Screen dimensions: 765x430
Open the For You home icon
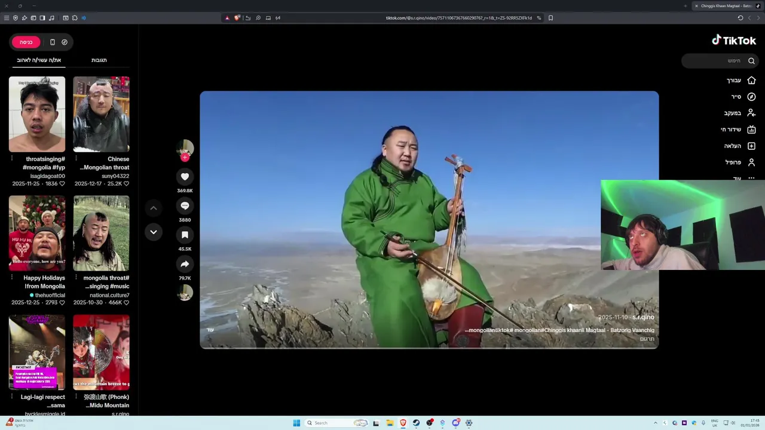click(x=751, y=80)
